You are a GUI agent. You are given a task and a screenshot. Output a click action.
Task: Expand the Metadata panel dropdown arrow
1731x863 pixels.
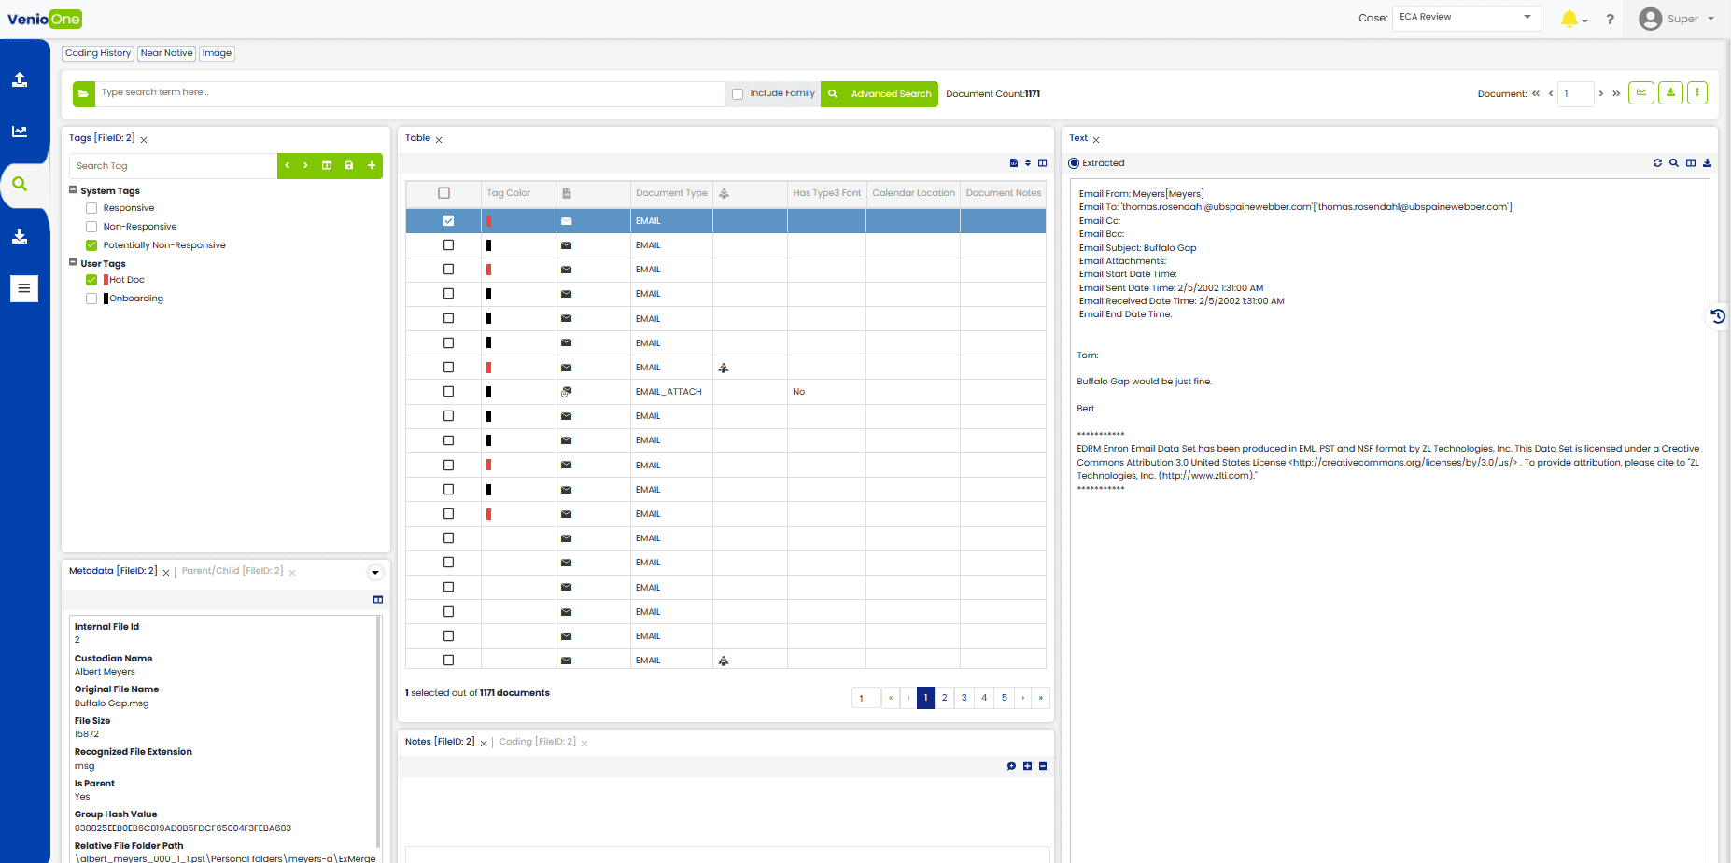(375, 573)
